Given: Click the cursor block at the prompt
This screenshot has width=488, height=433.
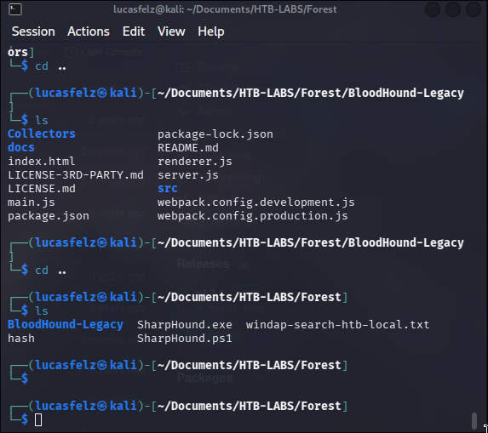Looking at the screenshot, I should coord(38,420).
